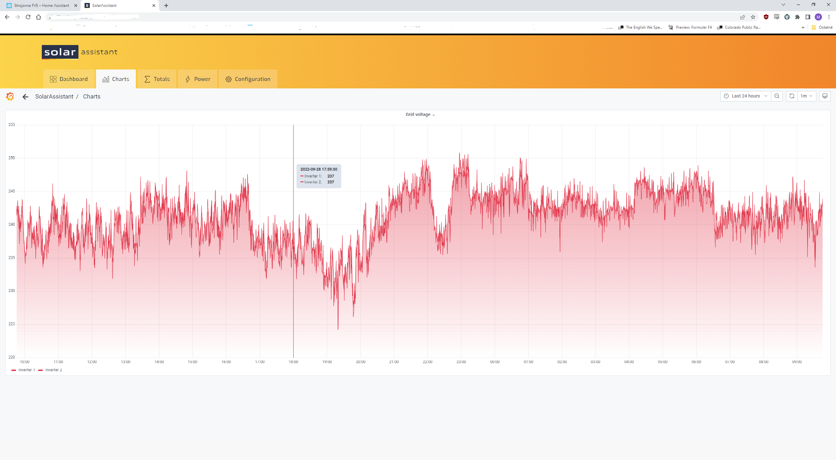
Task: Close the Strojovna FVE browser tab
Action: pos(76,6)
